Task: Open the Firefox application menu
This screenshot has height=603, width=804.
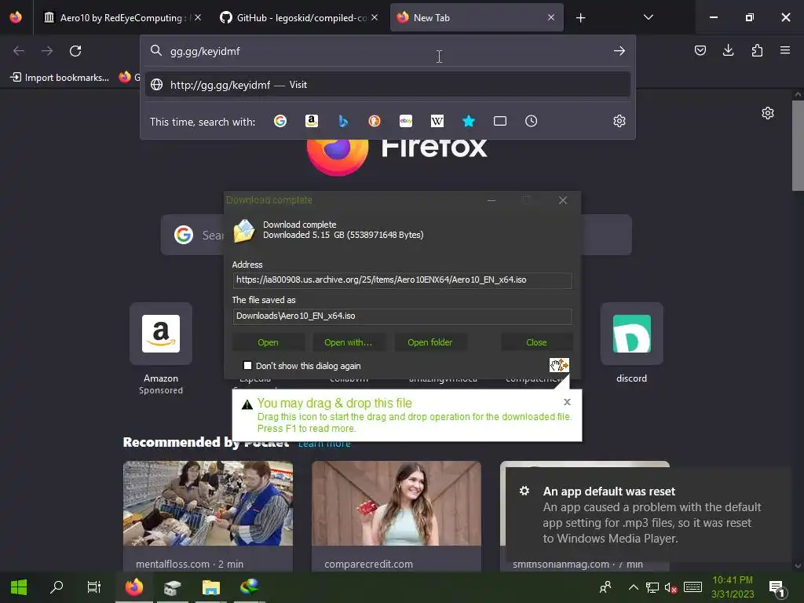Action: pyautogui.click(x=785, y=50)
